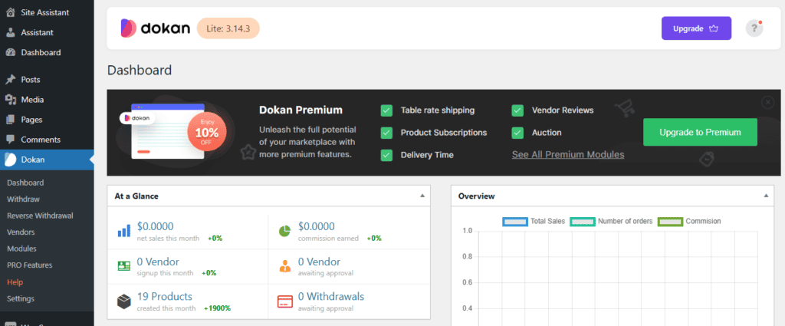Toggle Commision legend swatch
The width and height of the screenshot is (785, 326).
click(670, 222)
